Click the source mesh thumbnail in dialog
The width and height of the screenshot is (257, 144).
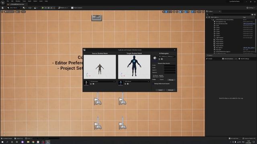coord(86,83)
